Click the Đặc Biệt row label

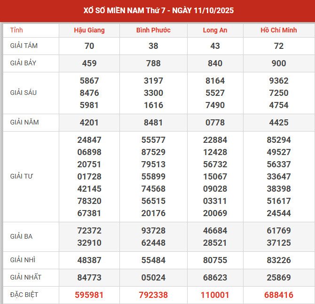click(24, 295)
